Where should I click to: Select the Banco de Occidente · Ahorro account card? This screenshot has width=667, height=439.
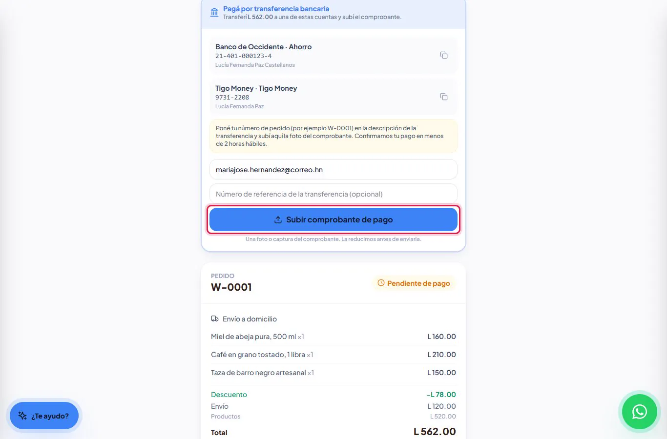[x=333, y=55]
